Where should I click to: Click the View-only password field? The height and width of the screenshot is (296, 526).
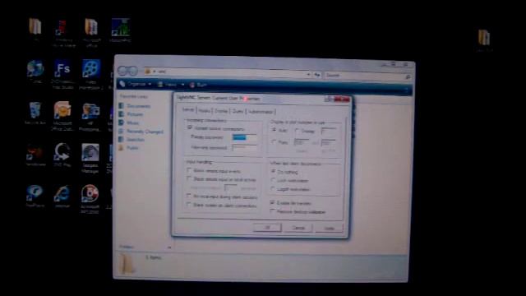click(x=244, y=148)
